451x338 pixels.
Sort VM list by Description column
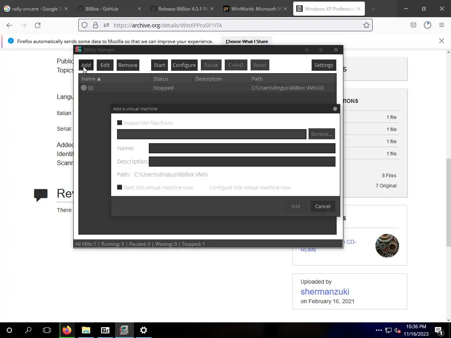tap(221, 79)
